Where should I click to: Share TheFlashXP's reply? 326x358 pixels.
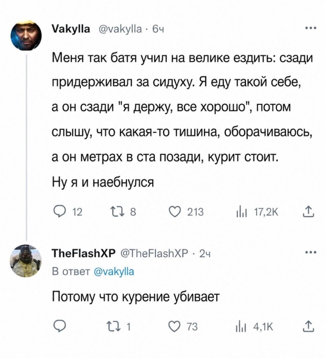pyautogui.click(x=309, y=326)
